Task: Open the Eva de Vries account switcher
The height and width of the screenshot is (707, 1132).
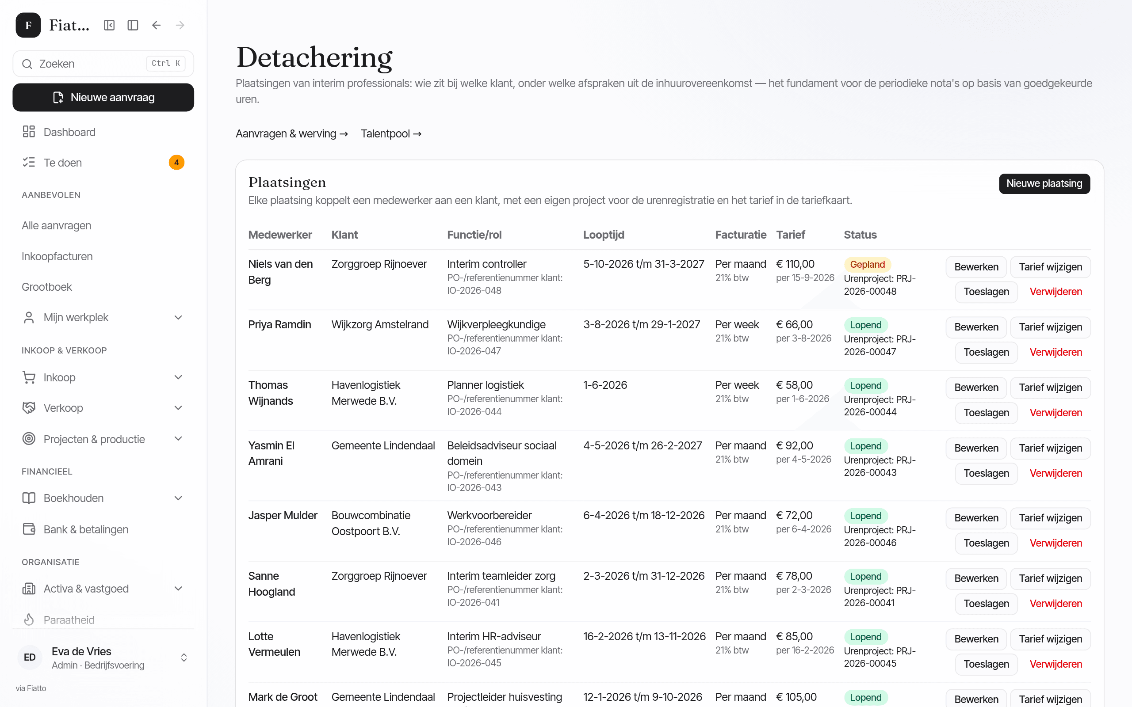Action: click(x=103, y=658)
